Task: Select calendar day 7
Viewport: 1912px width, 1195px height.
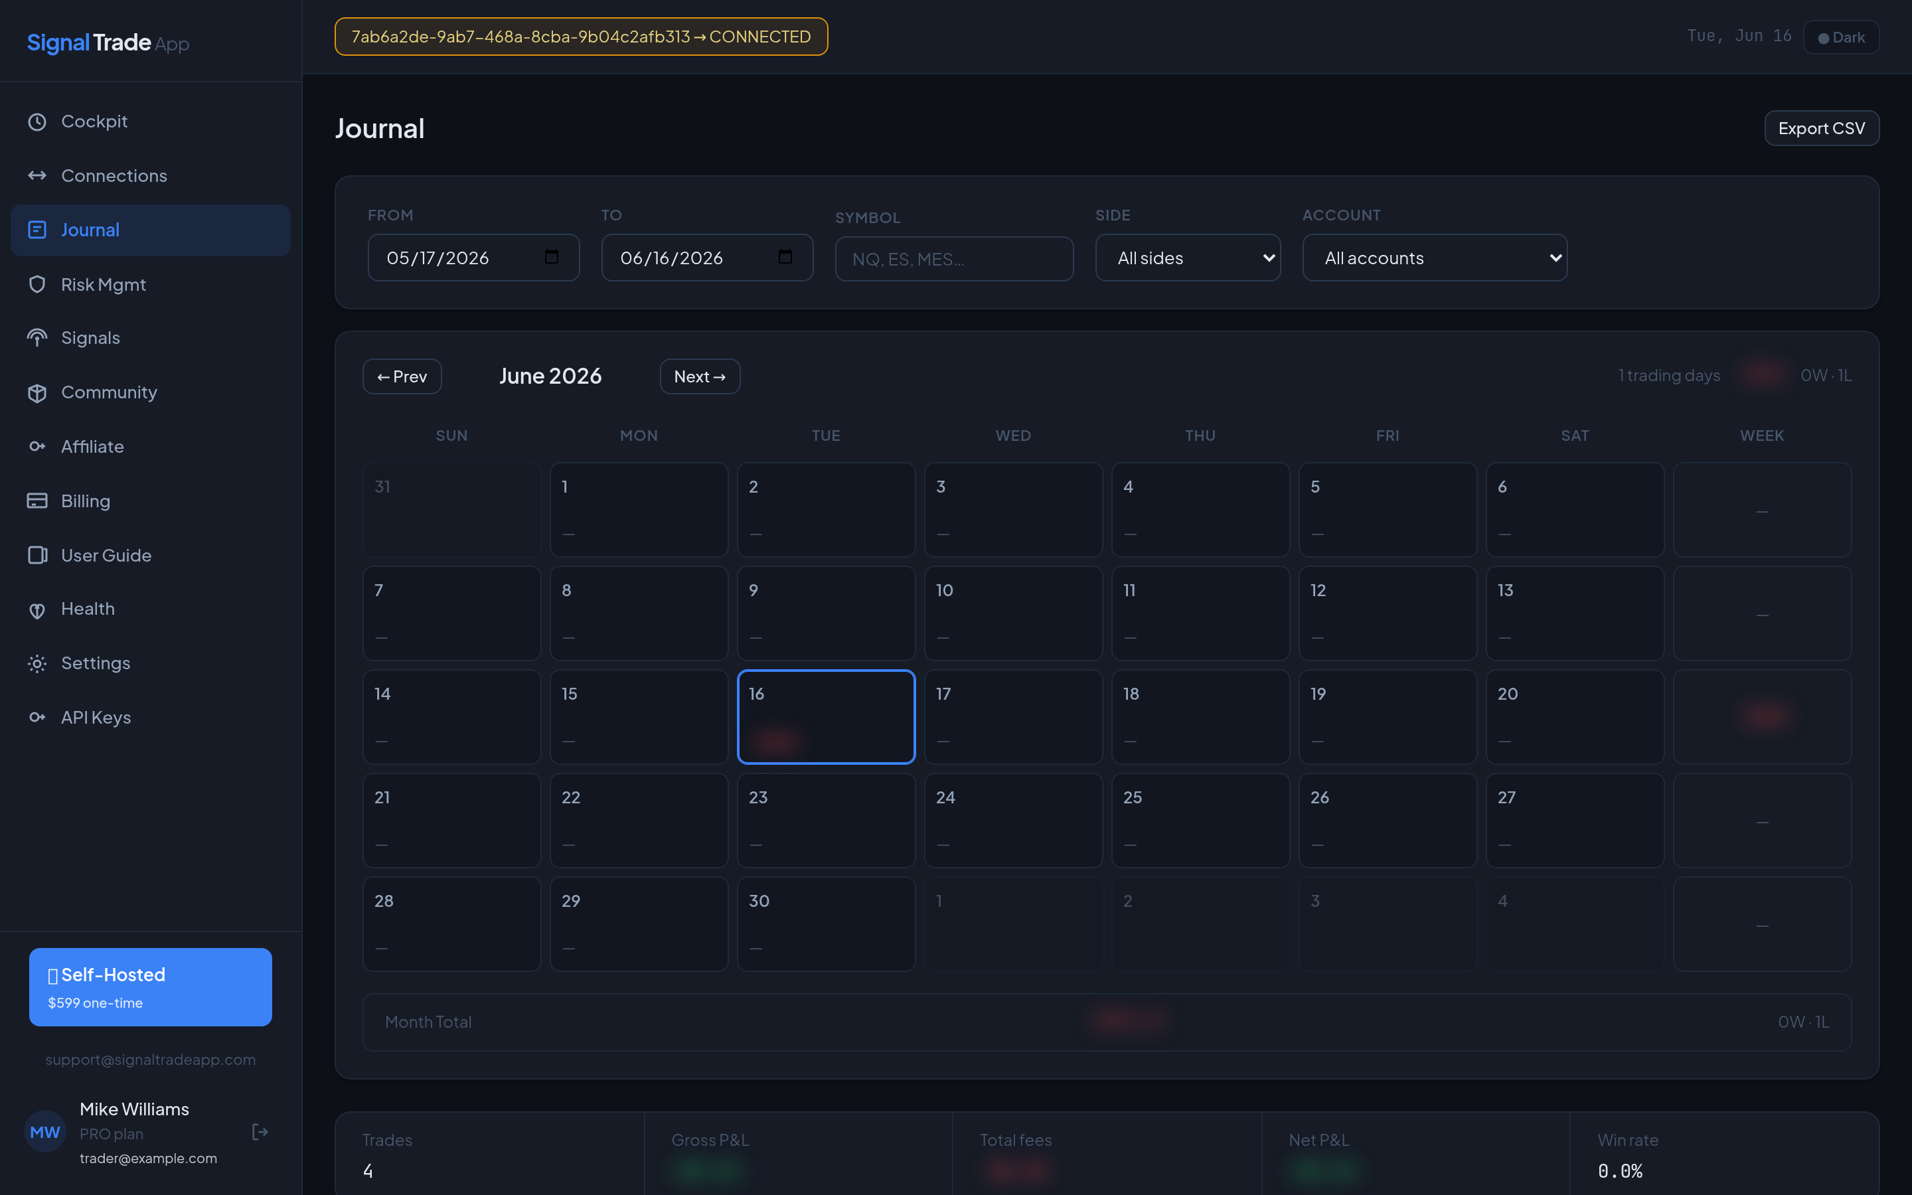Action: (x=452, y=613)
